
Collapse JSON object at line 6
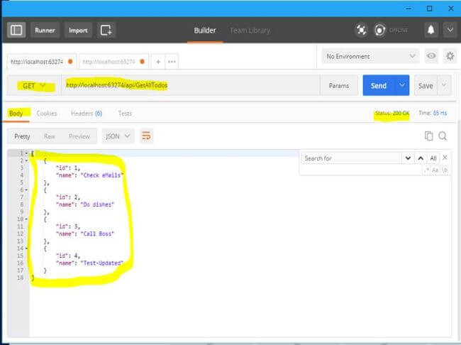(x=26, y=190)
